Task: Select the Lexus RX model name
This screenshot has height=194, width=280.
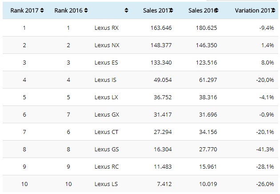Action: (107, 28)
